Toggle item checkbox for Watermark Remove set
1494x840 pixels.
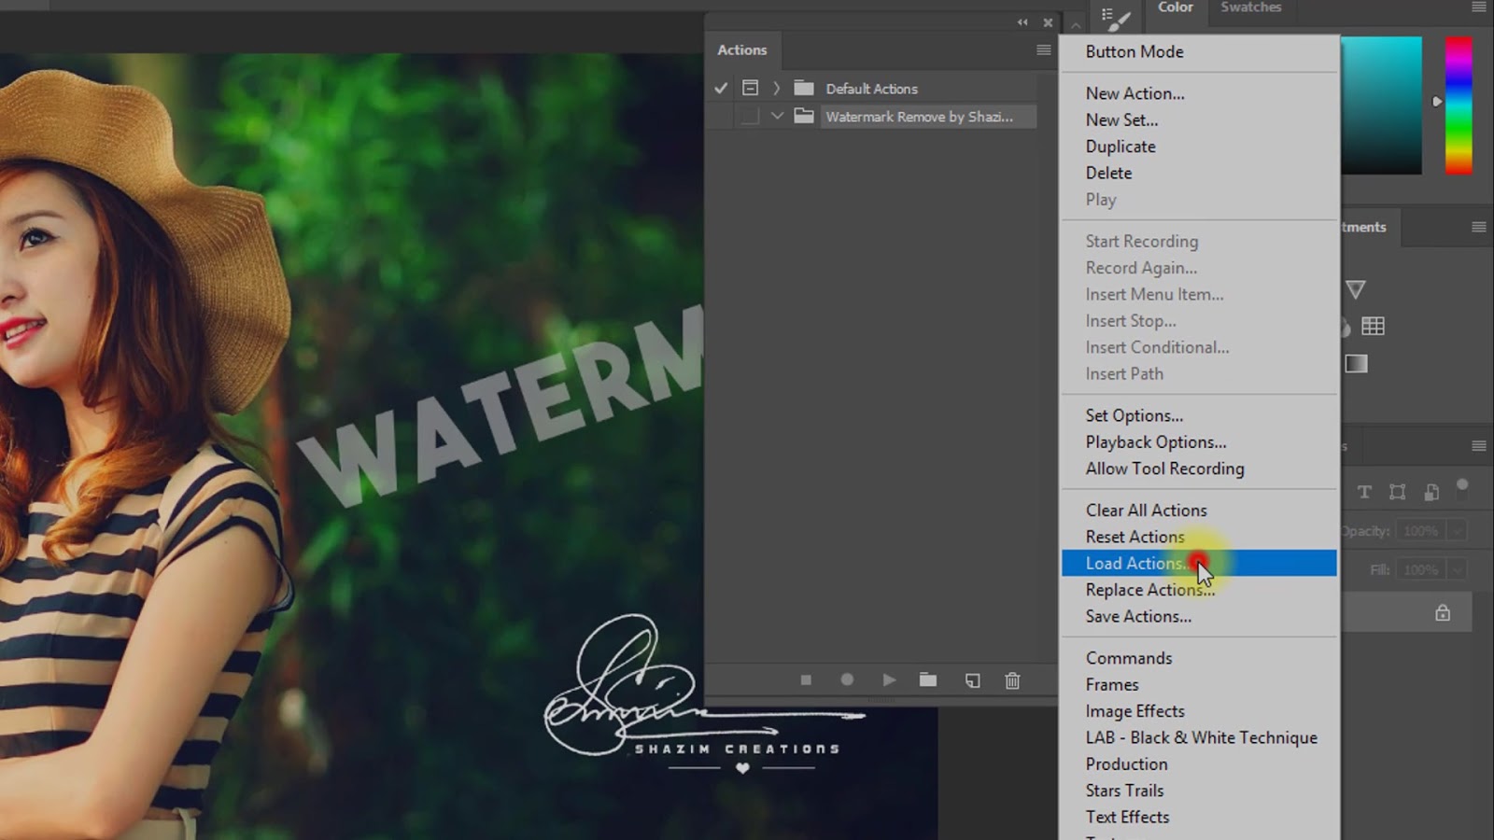point(721,116)
